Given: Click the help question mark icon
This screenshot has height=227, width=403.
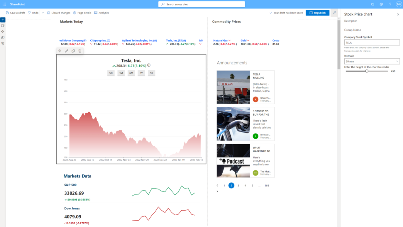Looking at the screenshot, I should 389,4.
